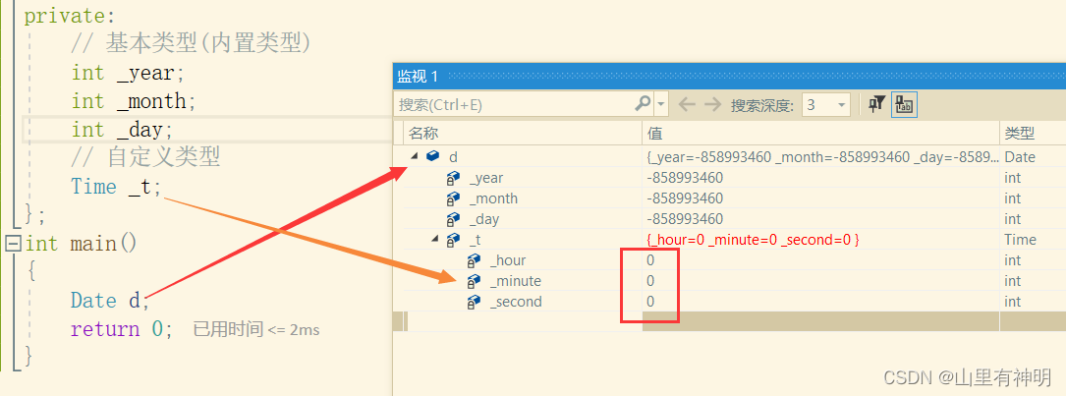This screenshot has width=1066, height=396.
Task: Click the private: access specifier
Action: 70,16
